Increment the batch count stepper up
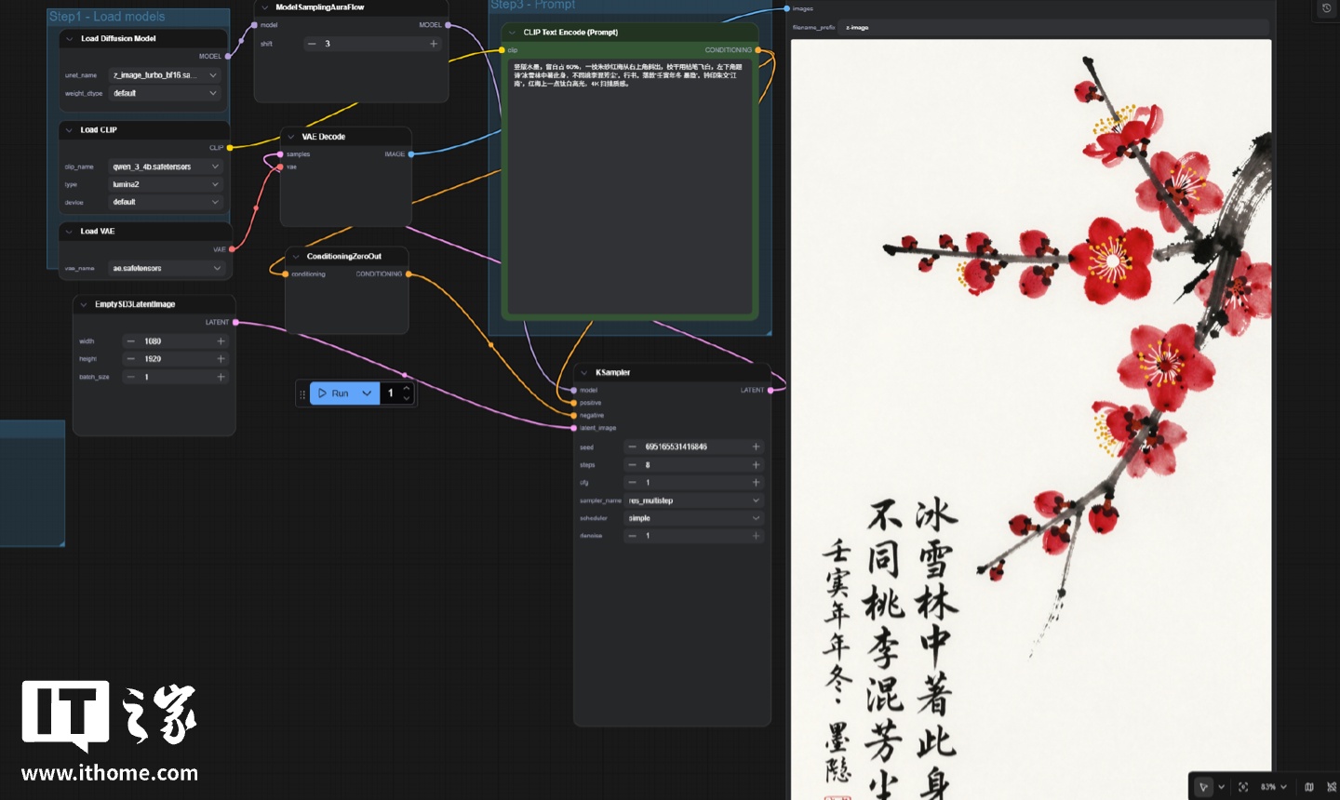 [x=407, y=388]
